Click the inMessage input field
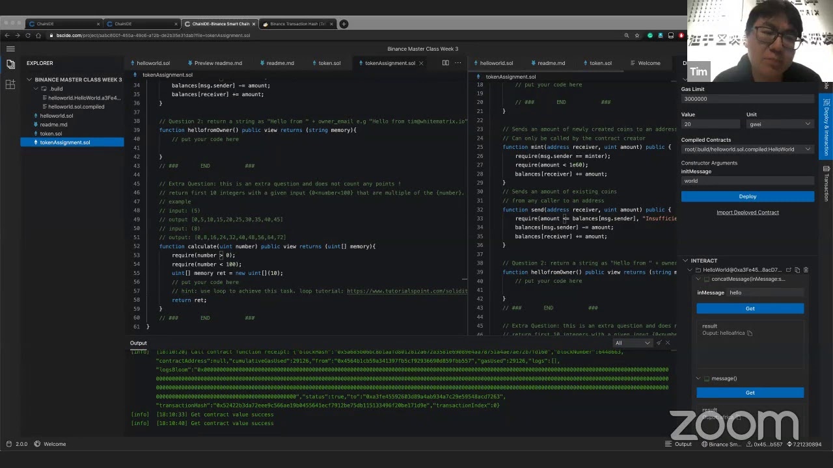Image resolution: width=833 pixels, height=468 pixels. pyautogui.click(x=765, y=292)
